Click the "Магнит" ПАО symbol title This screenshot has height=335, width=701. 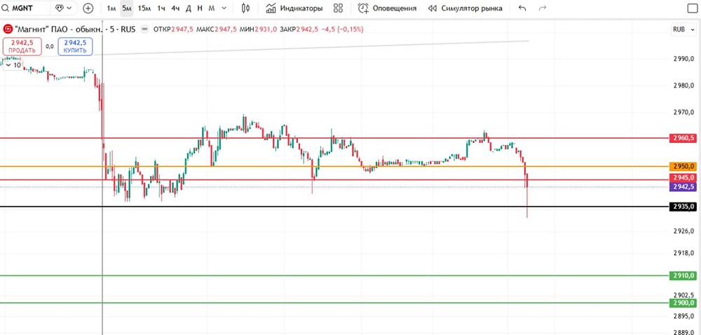[x=58, y=29]
